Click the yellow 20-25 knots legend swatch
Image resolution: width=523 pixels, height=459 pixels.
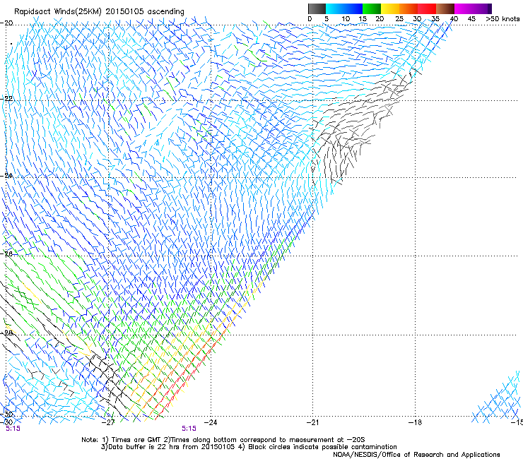pyautogui.click(x=390, y=8)
